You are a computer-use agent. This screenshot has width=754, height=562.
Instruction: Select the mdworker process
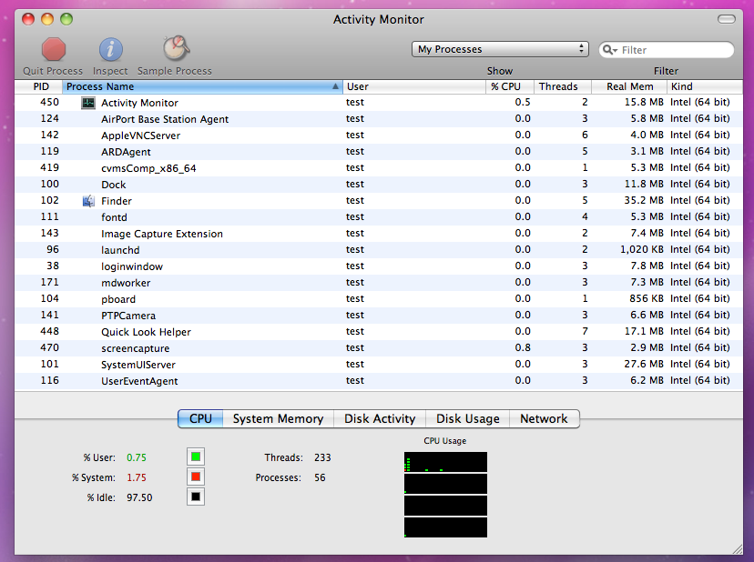(379, 283)
